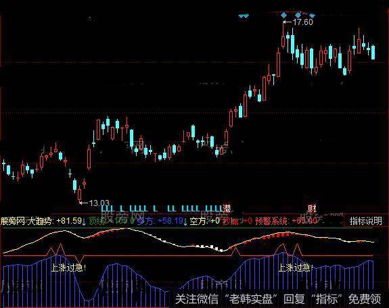389x308 pixels.
Task: Click the red 财 marker icon
Action: pos(312,208)
